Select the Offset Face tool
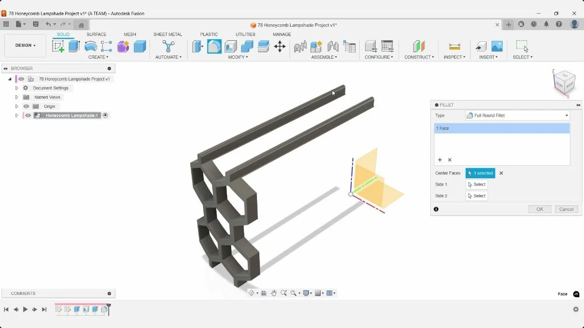The height and width of the screenshot is (328, 584). click(x=263, y=46)
